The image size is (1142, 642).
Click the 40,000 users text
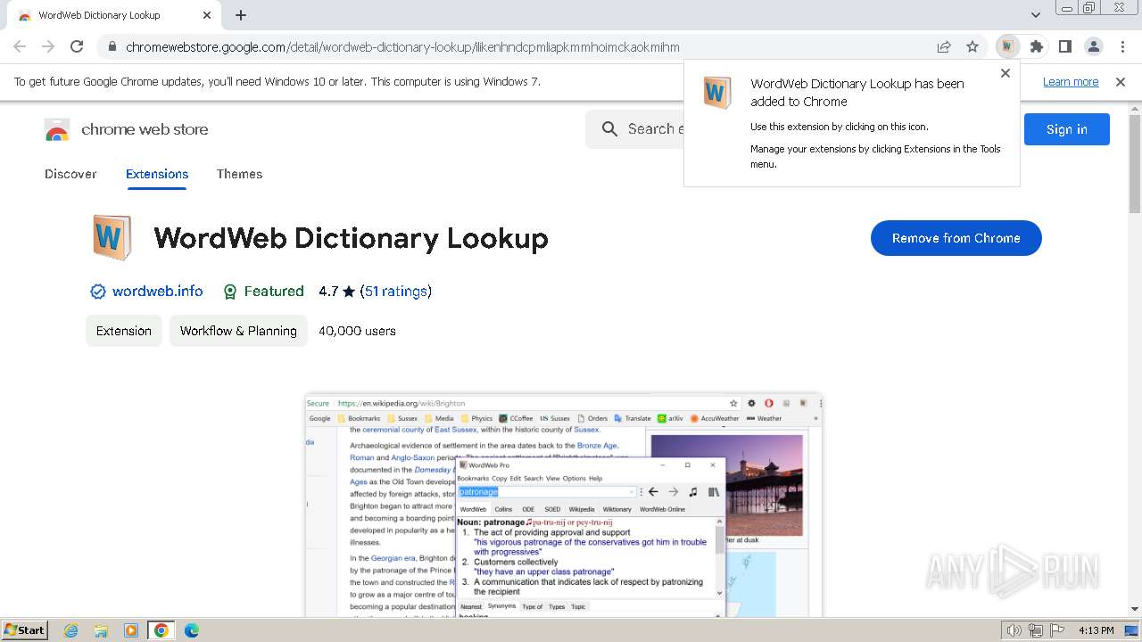(x=357, y=331)
